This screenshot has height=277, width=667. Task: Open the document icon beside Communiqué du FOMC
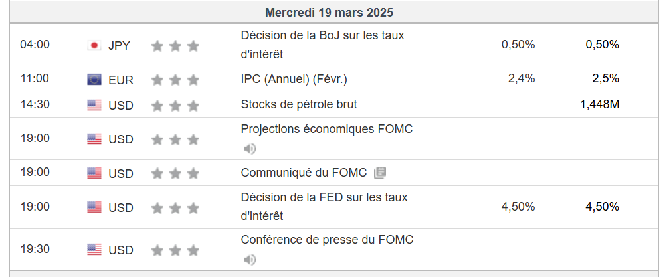[380, 173]
